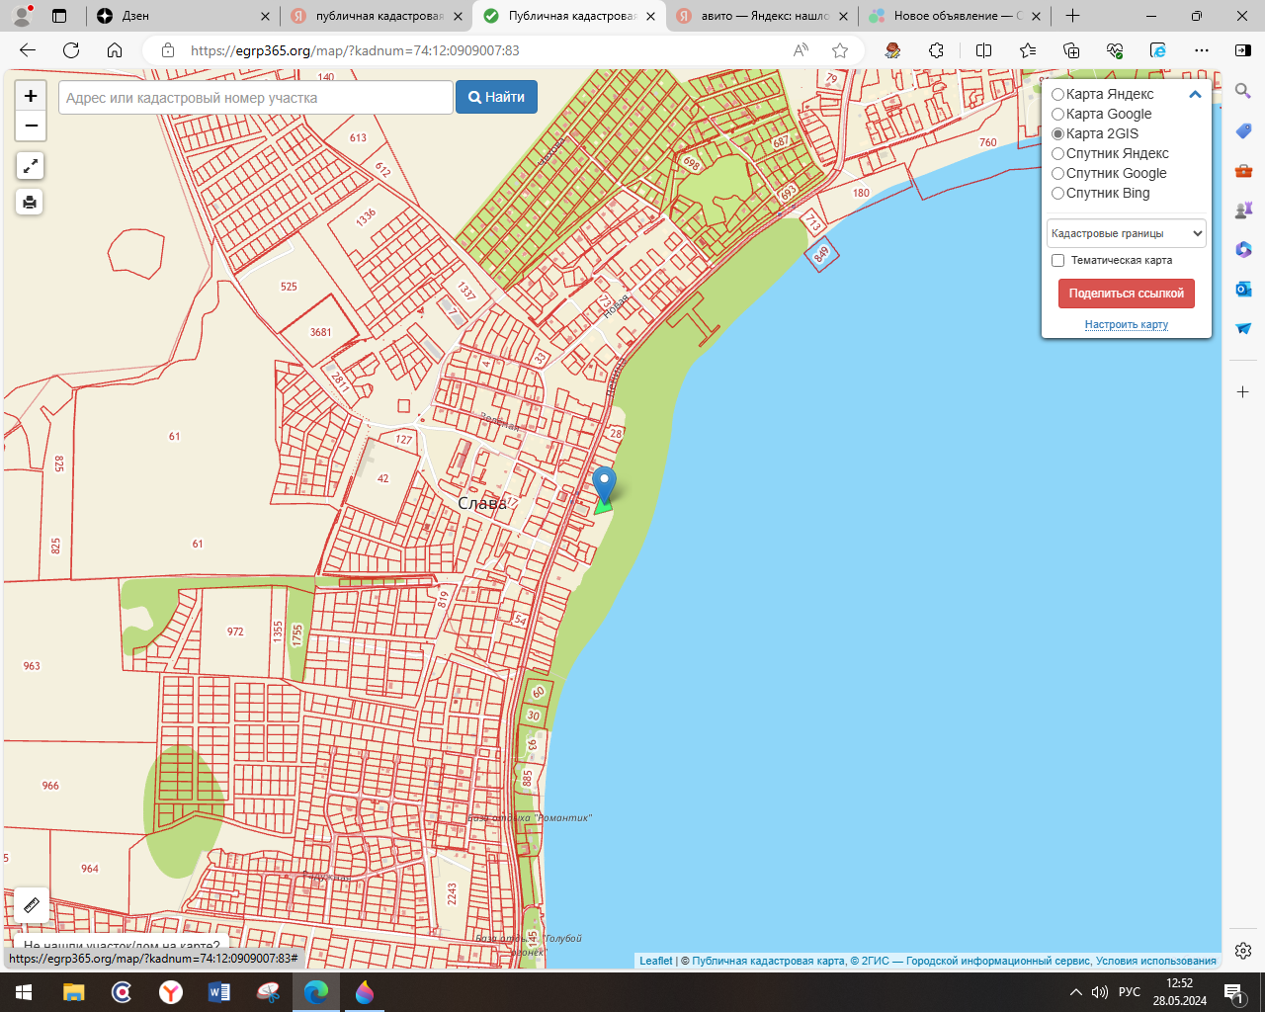This screenshot has width=1265, height=1012.
Task: Zoom out of the map
Action: [x=31, y=126]
